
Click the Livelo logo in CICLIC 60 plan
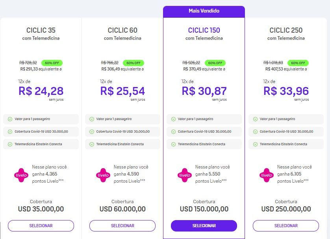coord(103,175)
